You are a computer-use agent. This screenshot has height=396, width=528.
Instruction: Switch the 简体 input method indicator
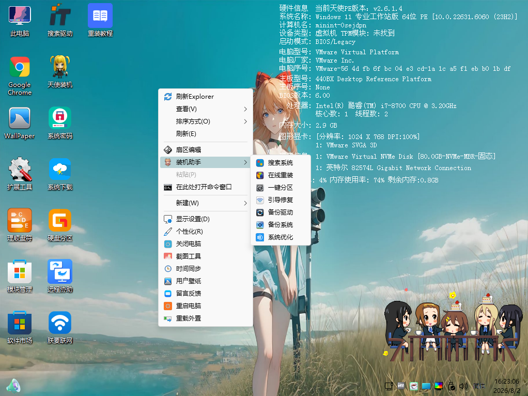pos(479,386)
